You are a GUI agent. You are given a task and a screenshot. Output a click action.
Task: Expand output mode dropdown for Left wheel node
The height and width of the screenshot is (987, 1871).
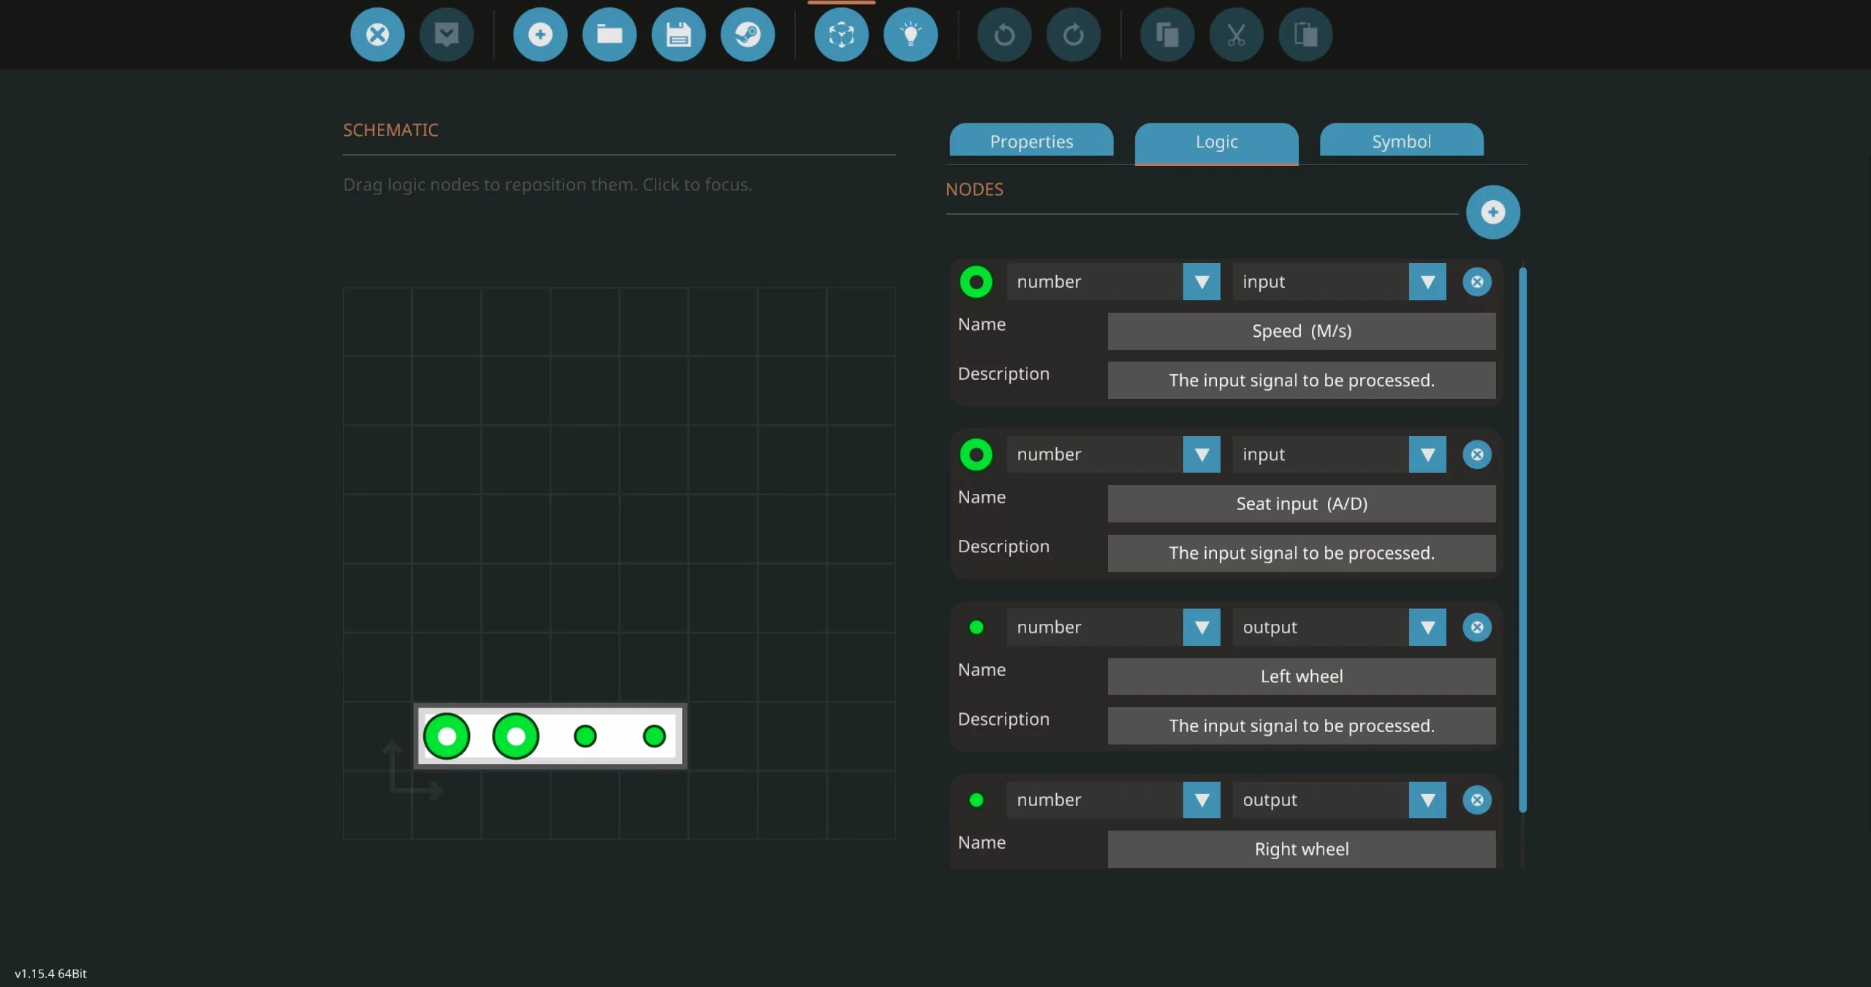[x=1427, y=627]
